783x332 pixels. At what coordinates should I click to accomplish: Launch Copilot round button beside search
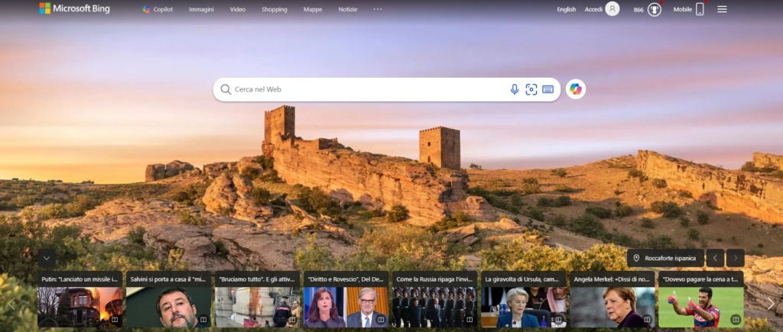click(575, 89)
